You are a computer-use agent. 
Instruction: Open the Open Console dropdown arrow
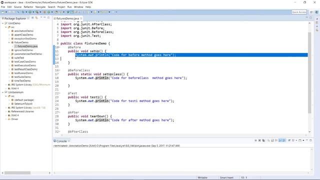coord(303,140)
